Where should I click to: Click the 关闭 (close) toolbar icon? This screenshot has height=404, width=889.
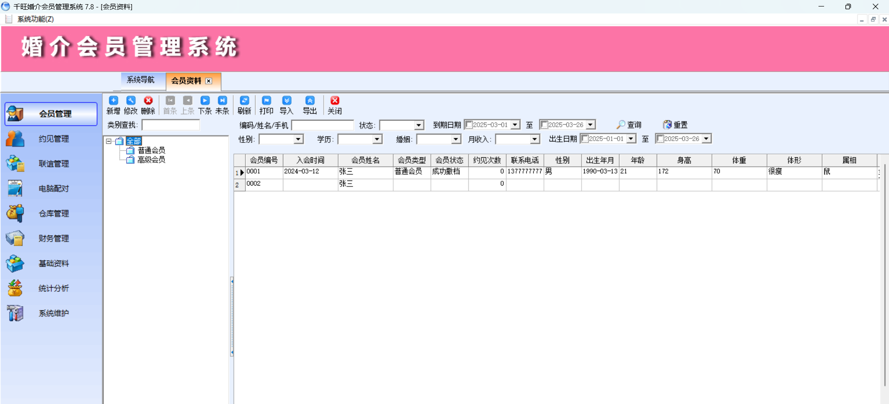click(x=334, y=105)
